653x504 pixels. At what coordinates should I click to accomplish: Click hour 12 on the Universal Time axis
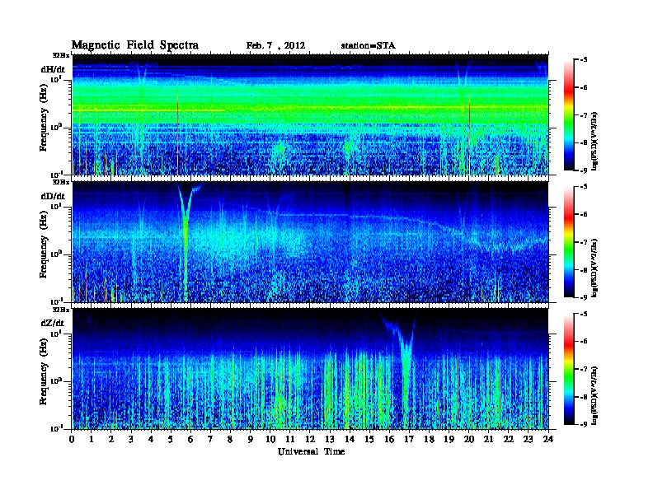pos(310,439)
